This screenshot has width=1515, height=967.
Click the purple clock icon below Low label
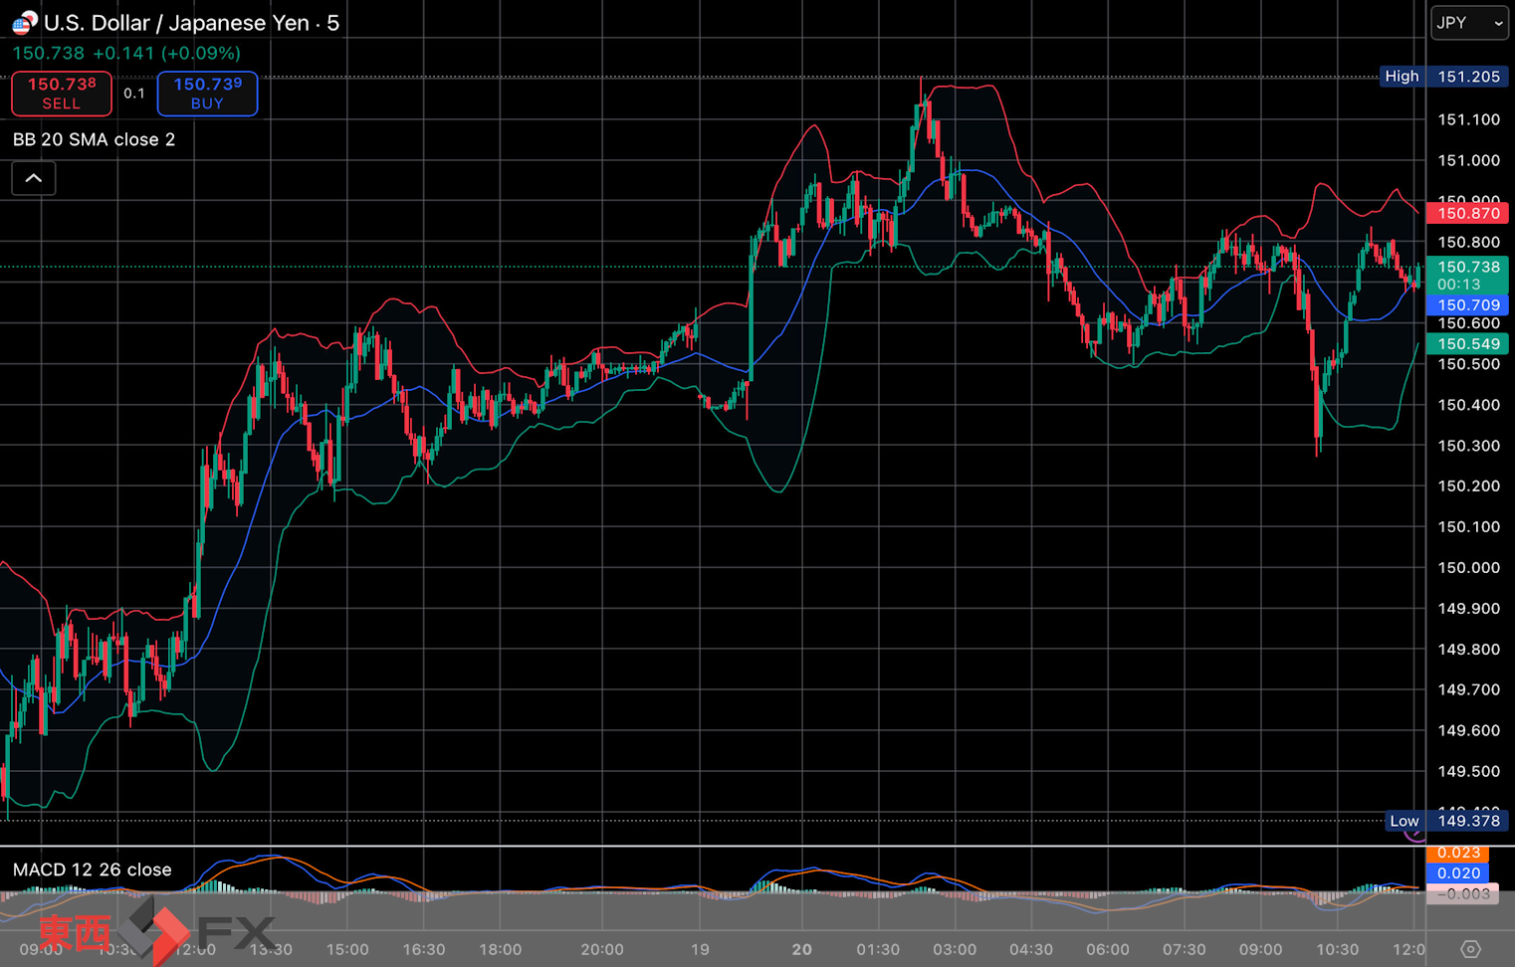(1414, 836)
